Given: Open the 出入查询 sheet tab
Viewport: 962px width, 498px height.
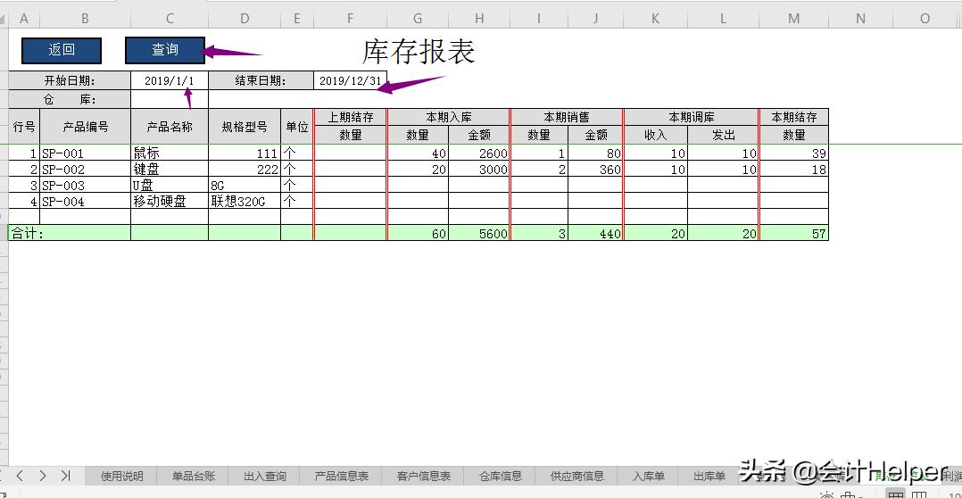Looking at the screenshot, I should pyautogui.click(x=264, y=476).
